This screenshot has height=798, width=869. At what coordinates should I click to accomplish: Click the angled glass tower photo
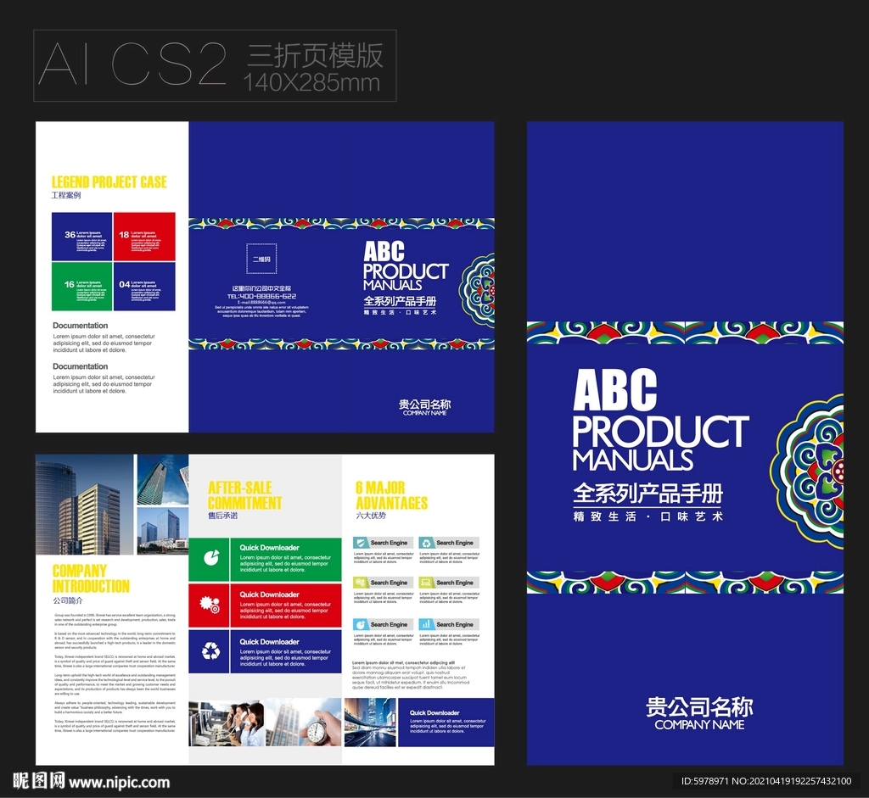(x=163, y=480)
